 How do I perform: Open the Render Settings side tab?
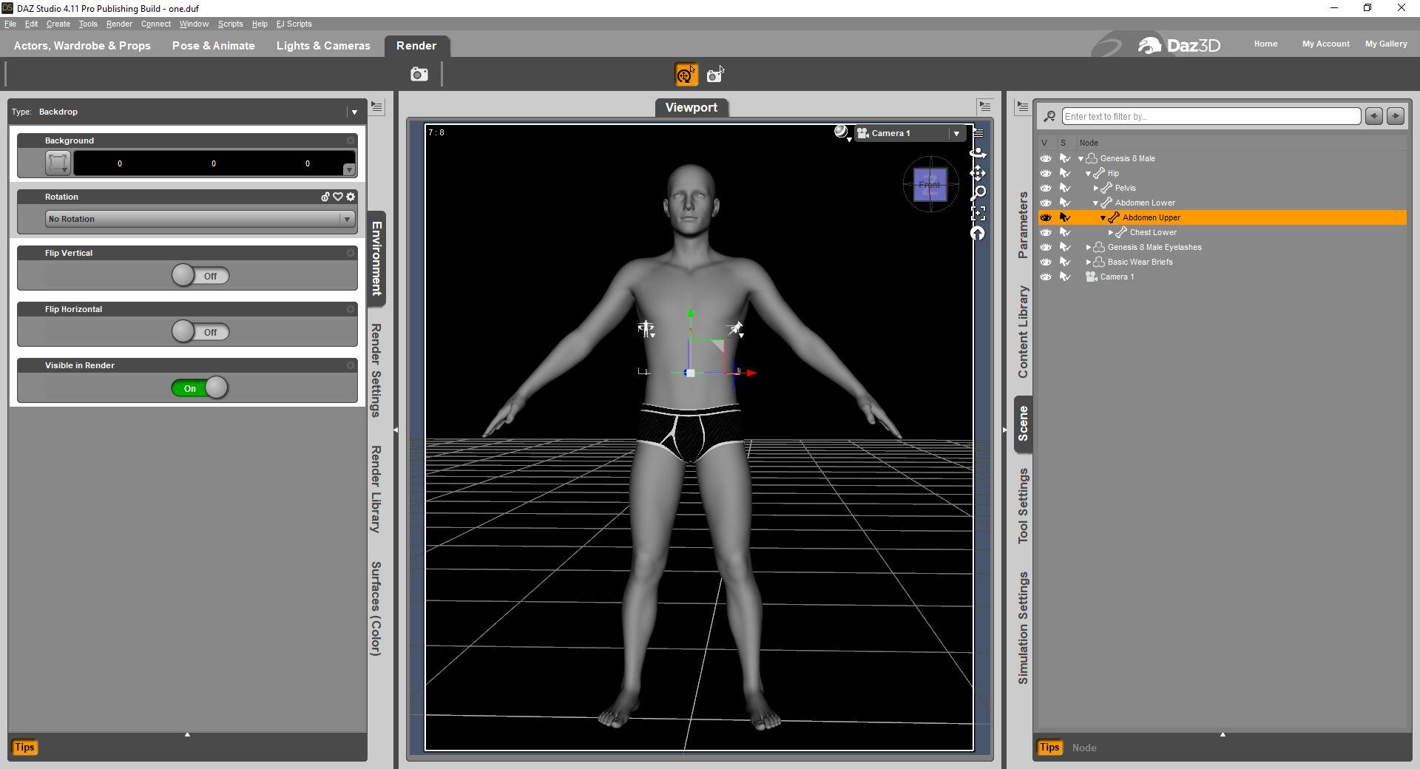[376, 370]
